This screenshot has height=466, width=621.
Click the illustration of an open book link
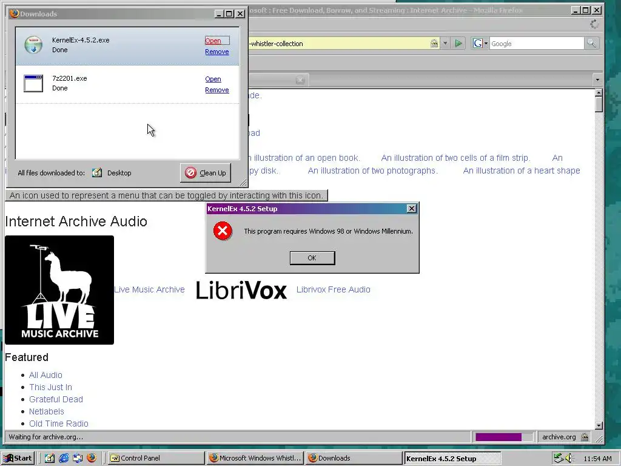(x=304, y=158)
